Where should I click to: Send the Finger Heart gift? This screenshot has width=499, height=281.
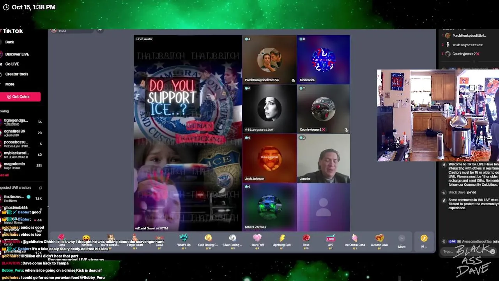click(x=135, y=241)
